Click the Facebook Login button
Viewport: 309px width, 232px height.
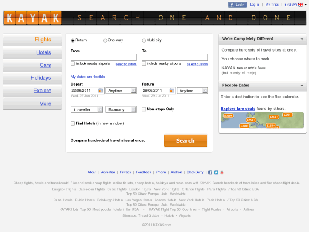[237, 5]
